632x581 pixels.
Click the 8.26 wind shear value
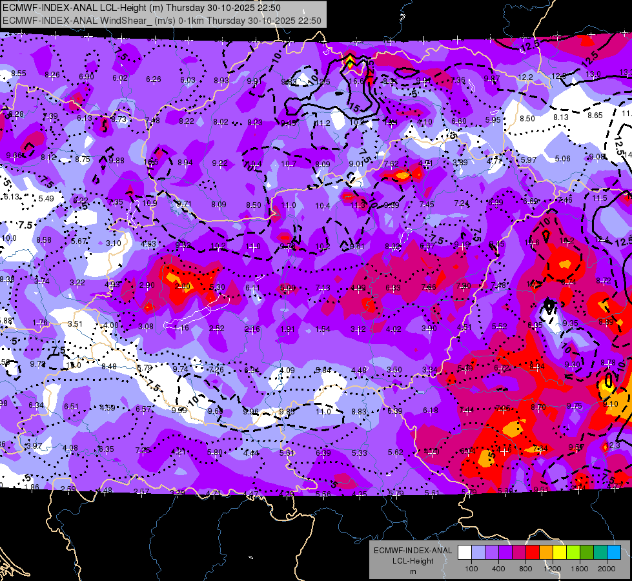(x=52, y=75)
